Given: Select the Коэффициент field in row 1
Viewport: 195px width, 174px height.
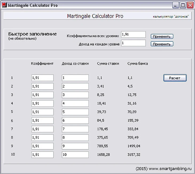Looking at the screenshot, I should 42,78.
